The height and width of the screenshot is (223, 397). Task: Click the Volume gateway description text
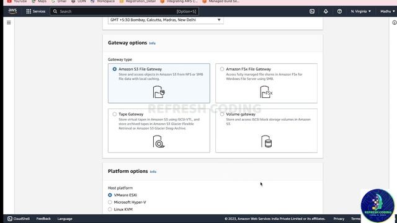coord(269,121)
